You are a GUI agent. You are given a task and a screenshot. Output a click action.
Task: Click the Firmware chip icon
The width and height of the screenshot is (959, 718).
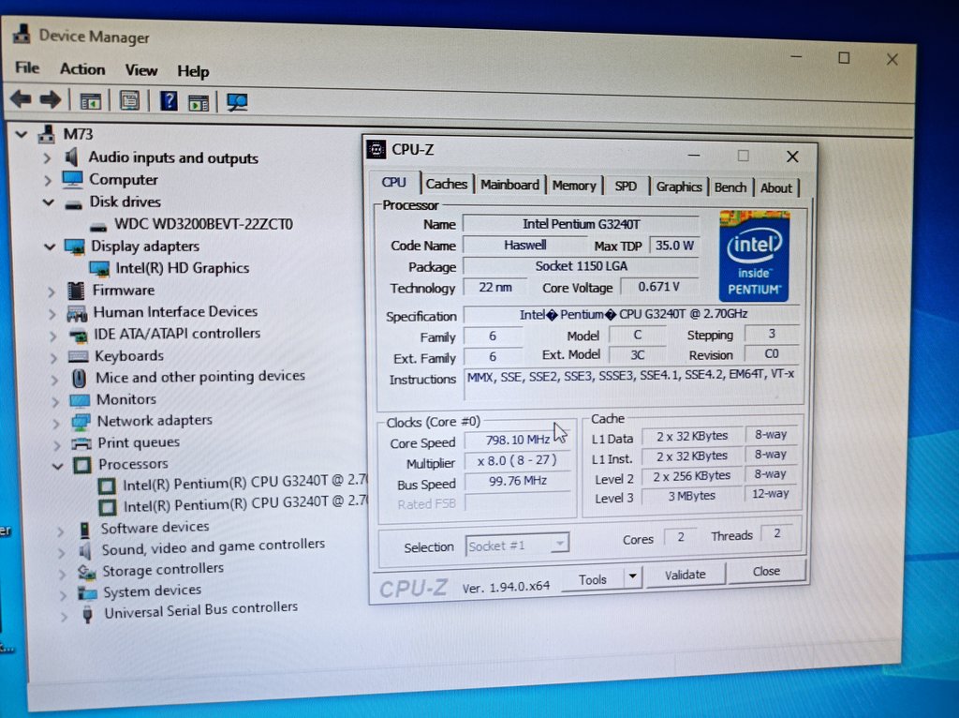77,291
